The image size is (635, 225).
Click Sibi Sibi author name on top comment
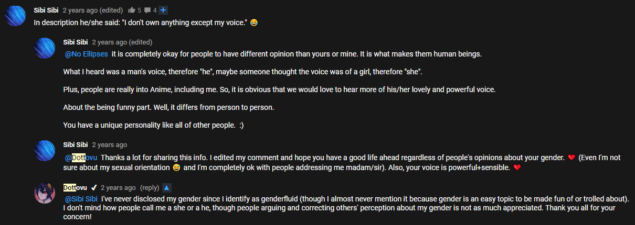click(46, 10)
